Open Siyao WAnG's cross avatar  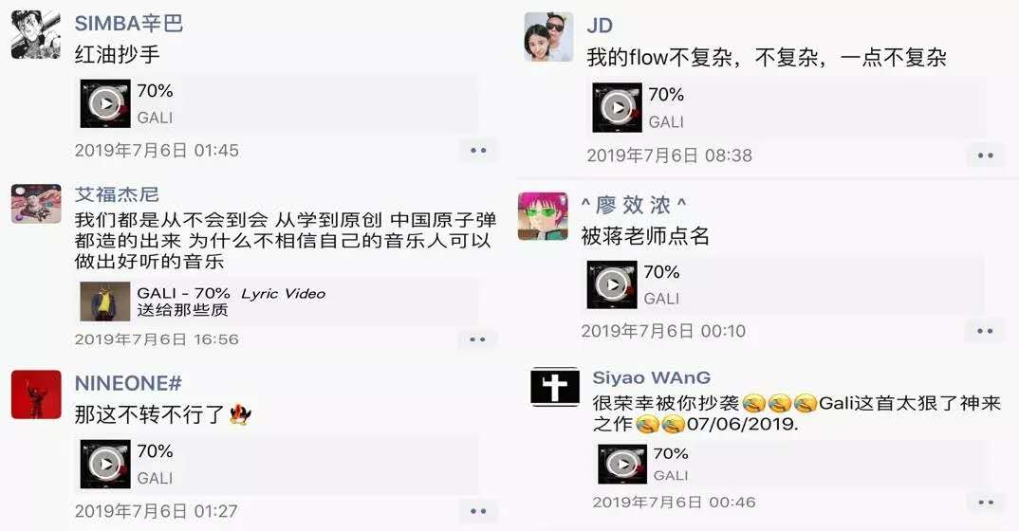tap(554, 387)
